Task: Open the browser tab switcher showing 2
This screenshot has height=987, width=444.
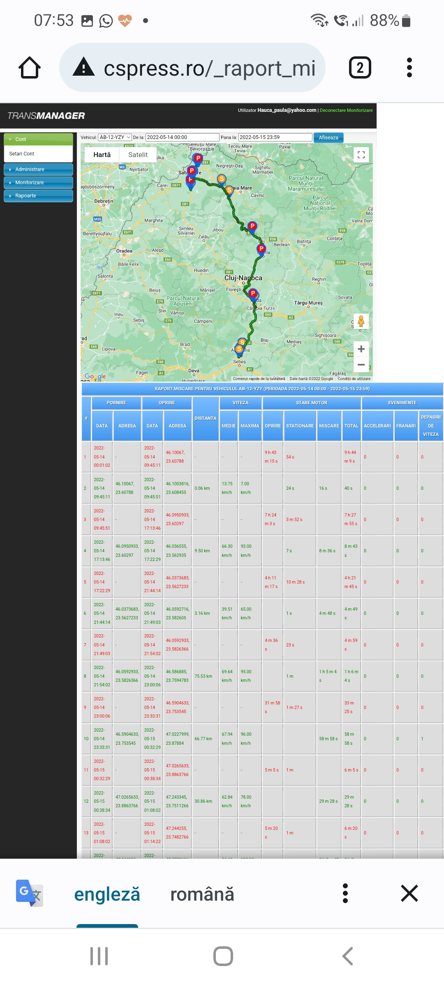Action: [x=360, y=68]
